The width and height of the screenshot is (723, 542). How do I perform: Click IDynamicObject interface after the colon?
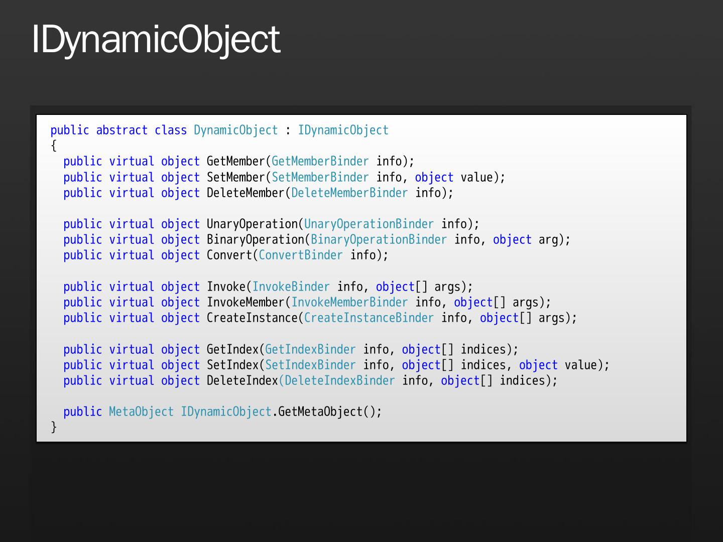click(343, 130)
